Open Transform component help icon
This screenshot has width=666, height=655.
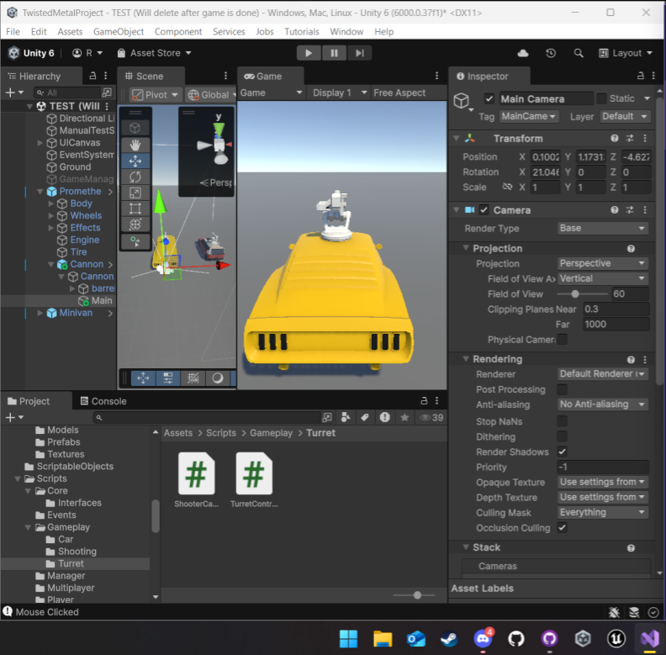click(x=614, y=139)
